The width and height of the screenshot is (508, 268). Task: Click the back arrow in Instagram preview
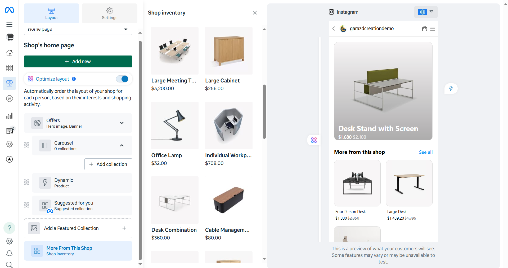tap(334, 29)
